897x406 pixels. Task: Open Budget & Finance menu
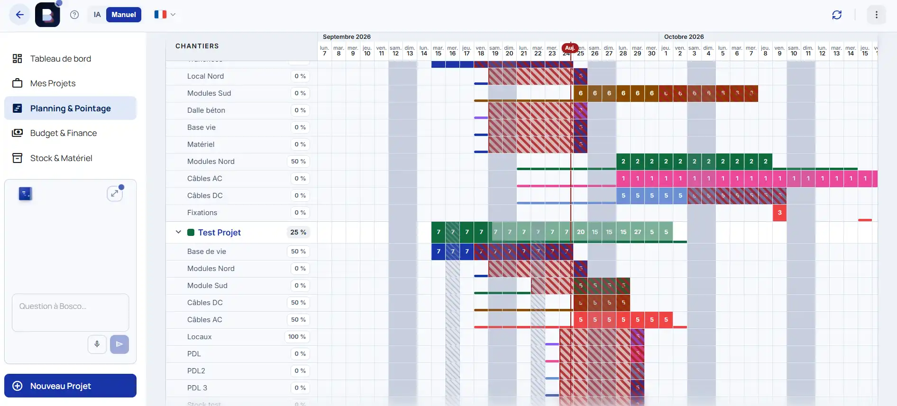click(x=70, y=133)
